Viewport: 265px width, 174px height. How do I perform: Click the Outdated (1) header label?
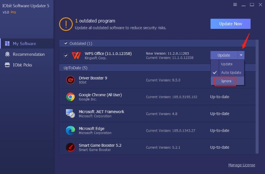[81, 43]
